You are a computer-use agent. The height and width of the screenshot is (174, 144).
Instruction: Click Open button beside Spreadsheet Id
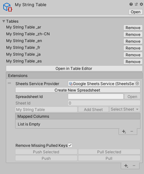click(x=132, y=97)
